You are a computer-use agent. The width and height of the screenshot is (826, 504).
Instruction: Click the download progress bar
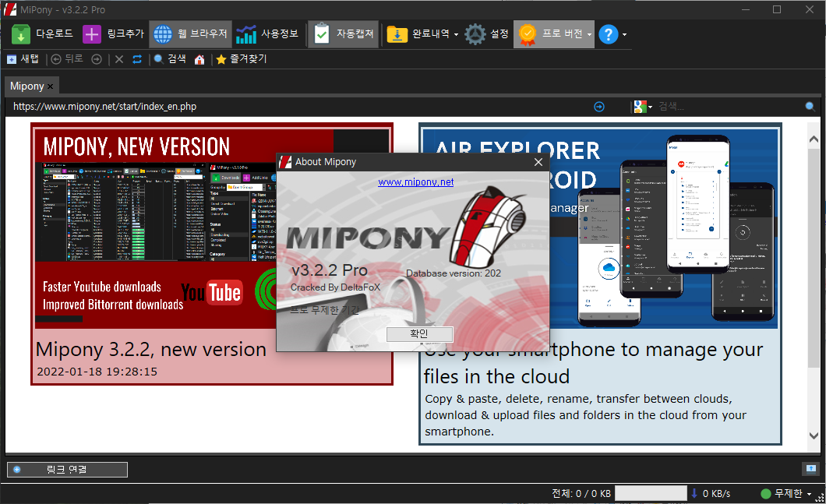[651, 493]
